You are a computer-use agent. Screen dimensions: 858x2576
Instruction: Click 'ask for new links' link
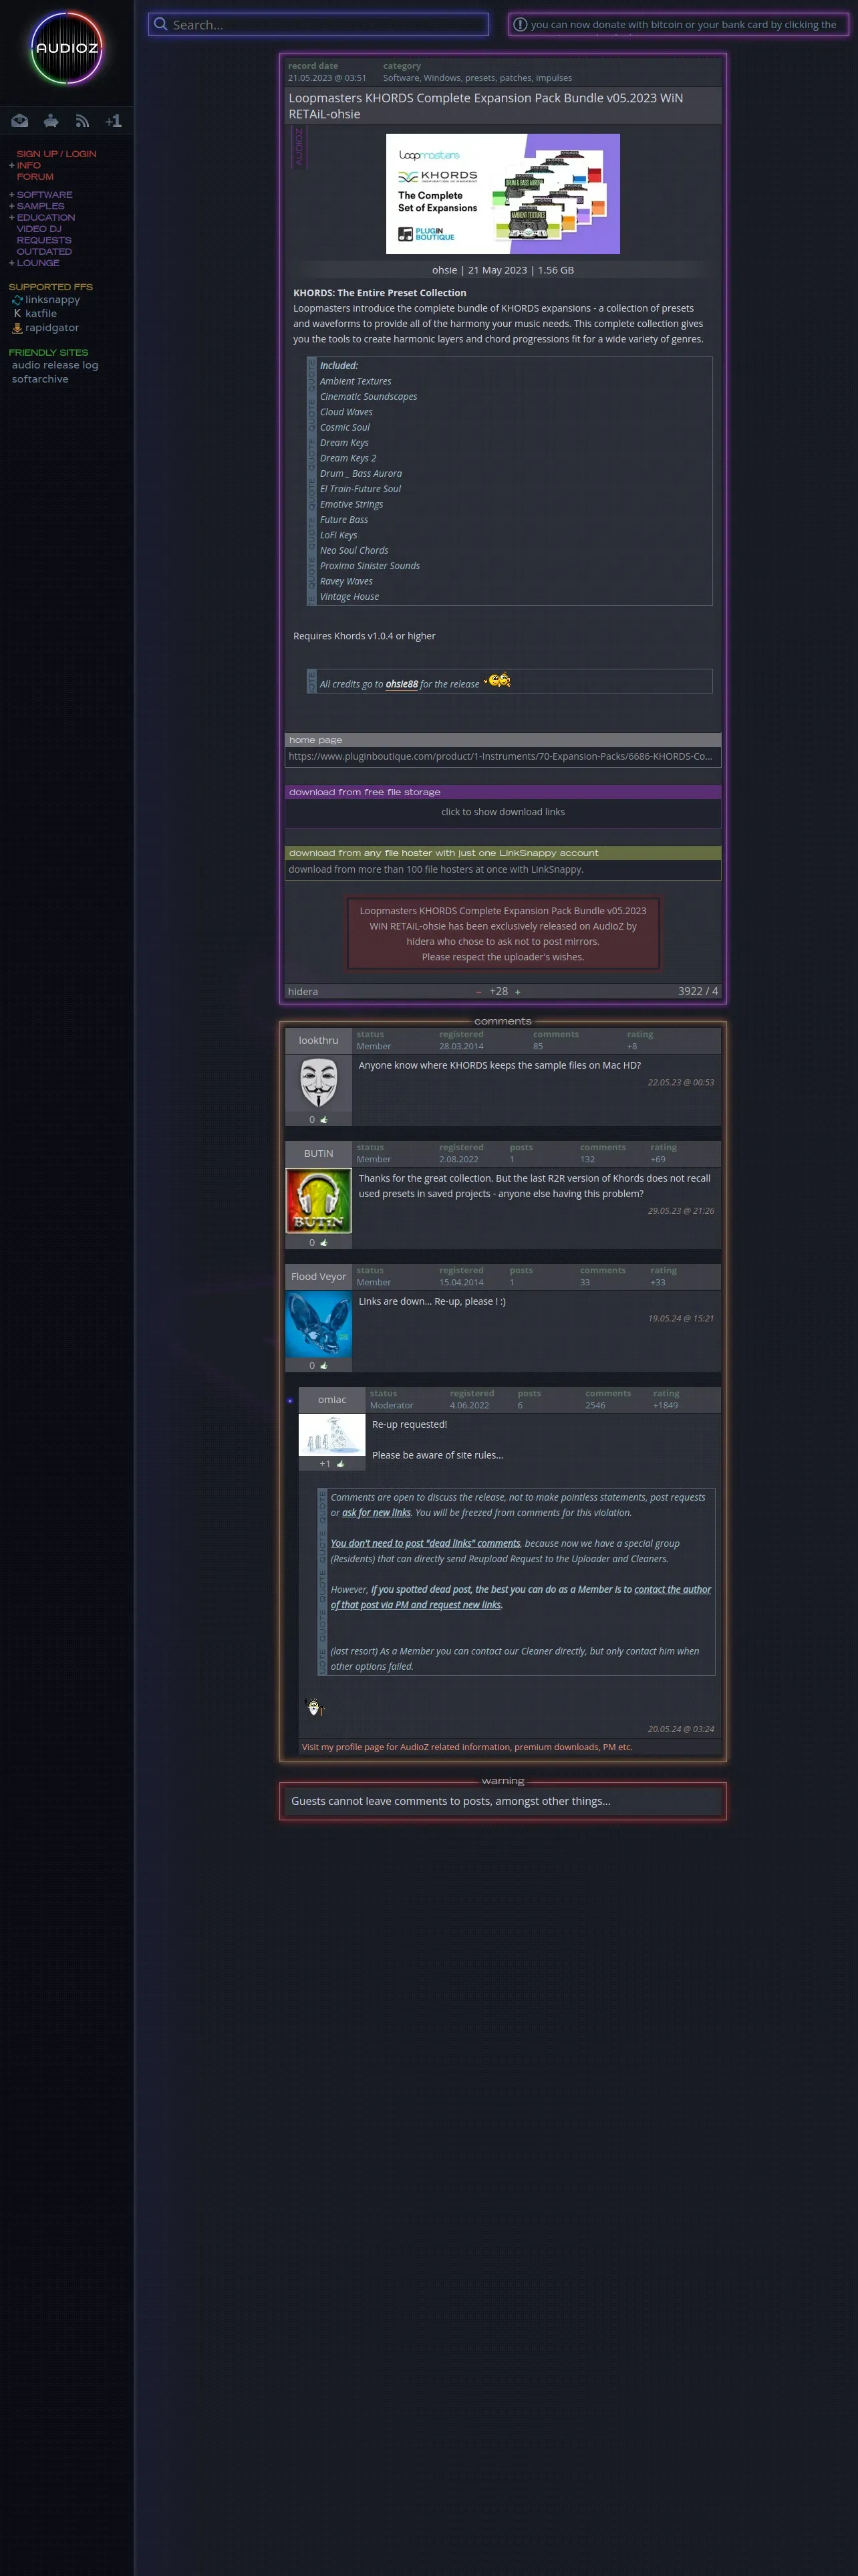pyautogui.click(x=377, y=1513)
